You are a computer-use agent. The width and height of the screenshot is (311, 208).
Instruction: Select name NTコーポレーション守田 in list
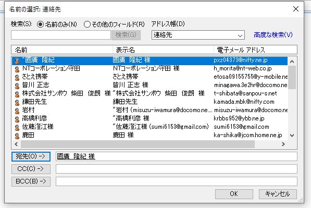pos(51,68)
